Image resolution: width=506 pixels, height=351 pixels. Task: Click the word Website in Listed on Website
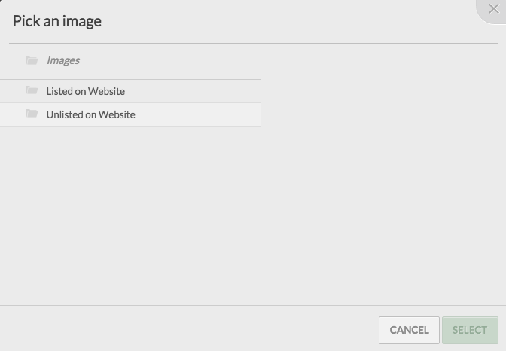click(x=106, y=91)
